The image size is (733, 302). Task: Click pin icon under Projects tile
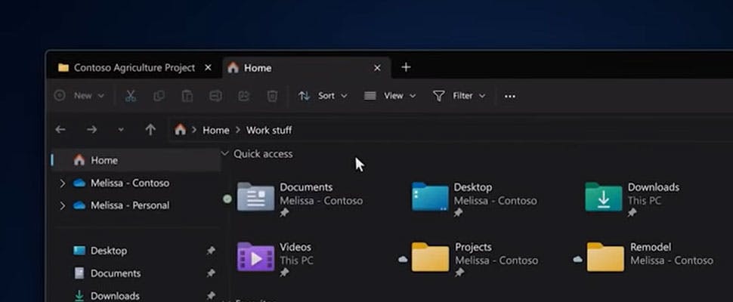(x=459, y=273)
